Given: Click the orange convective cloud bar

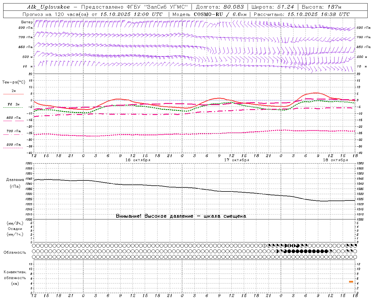Looking at the screenshot, I should 351,282.
